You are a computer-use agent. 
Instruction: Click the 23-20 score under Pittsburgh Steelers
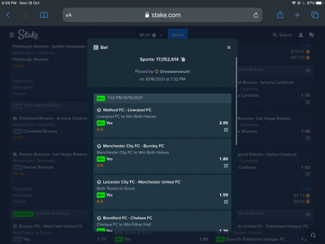pos(19,66)
